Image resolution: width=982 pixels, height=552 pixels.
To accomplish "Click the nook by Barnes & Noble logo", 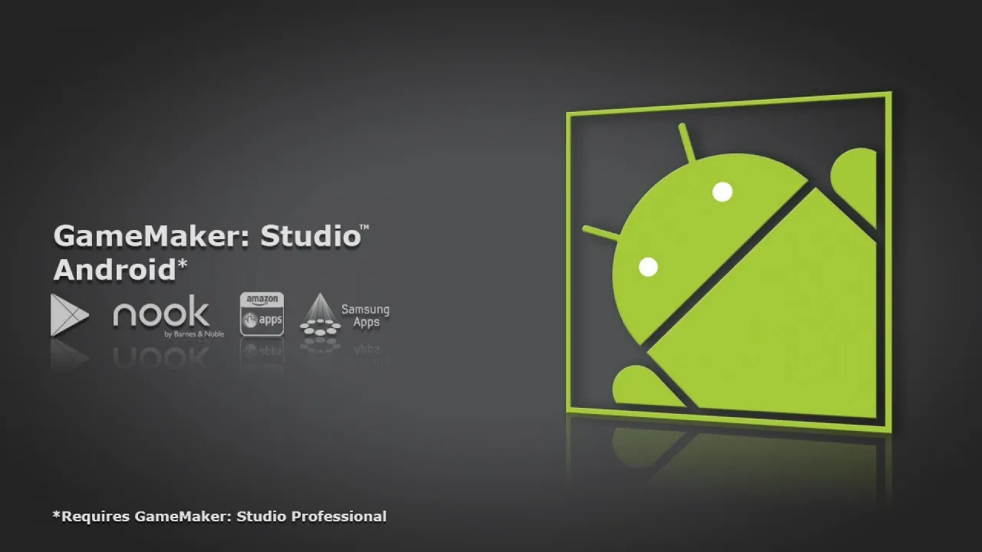I will click(169, 316).
